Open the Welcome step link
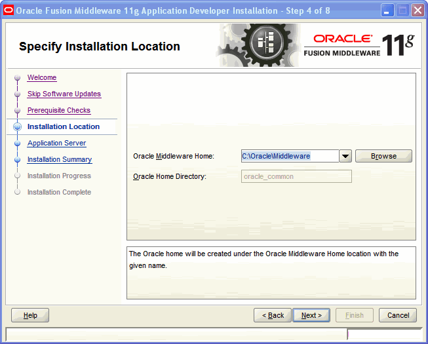This screenshot has height=344, width=428. point(42,77)
